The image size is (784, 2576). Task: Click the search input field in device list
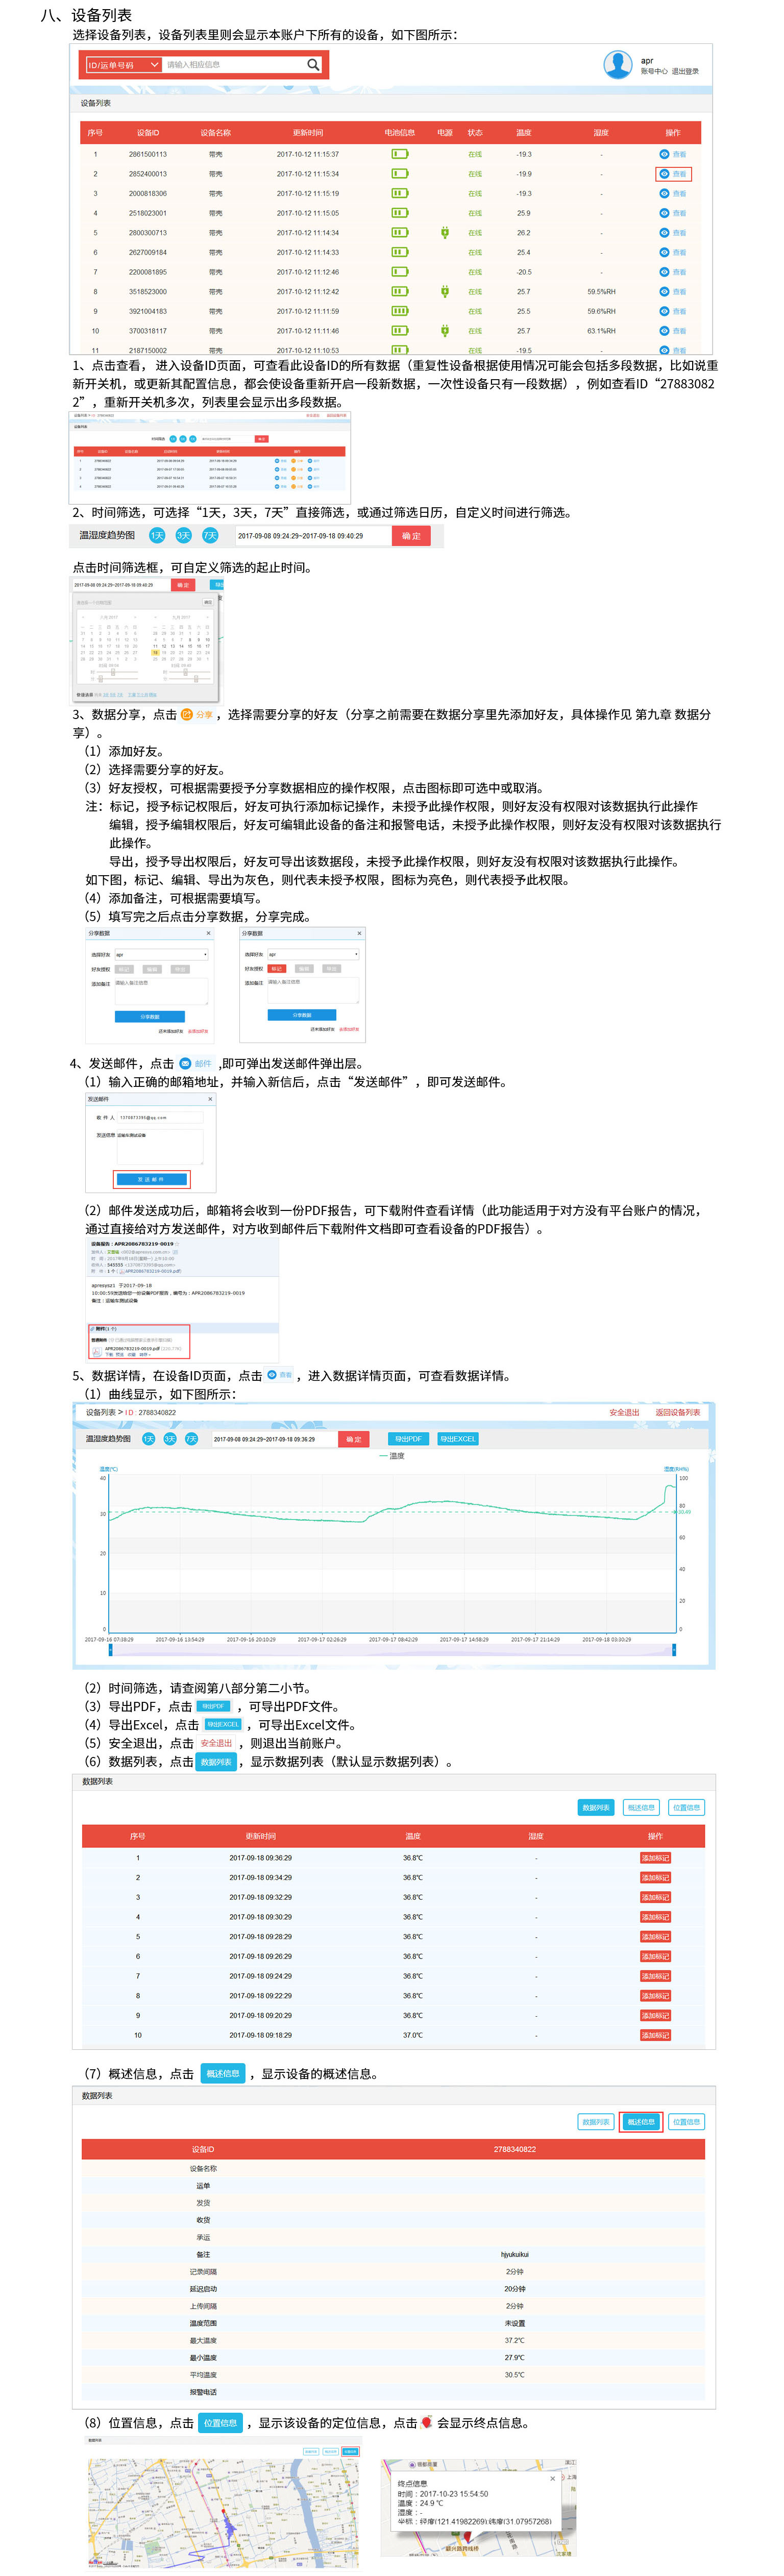coord(234,65)
